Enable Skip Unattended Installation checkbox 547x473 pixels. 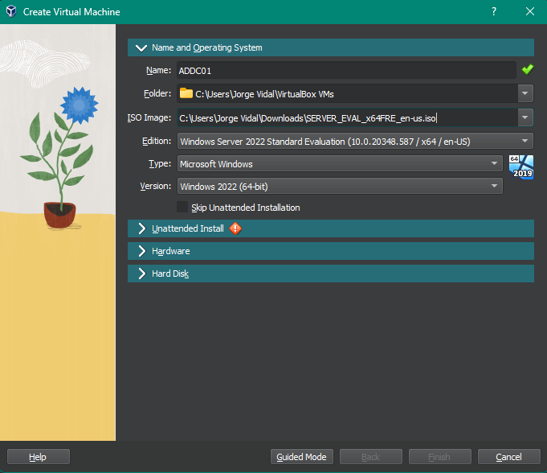[182, 208]
